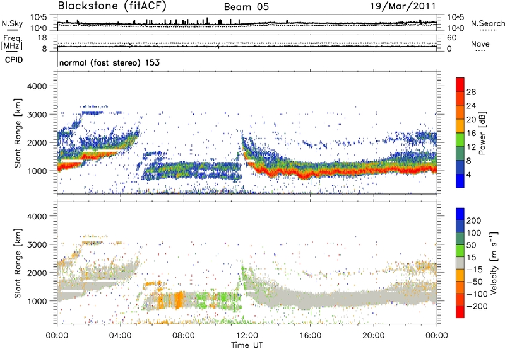Click the '28' value on Power colorbar
Image resolution: width=505 pixels, height=349 pixels.
tap(471, 92)
